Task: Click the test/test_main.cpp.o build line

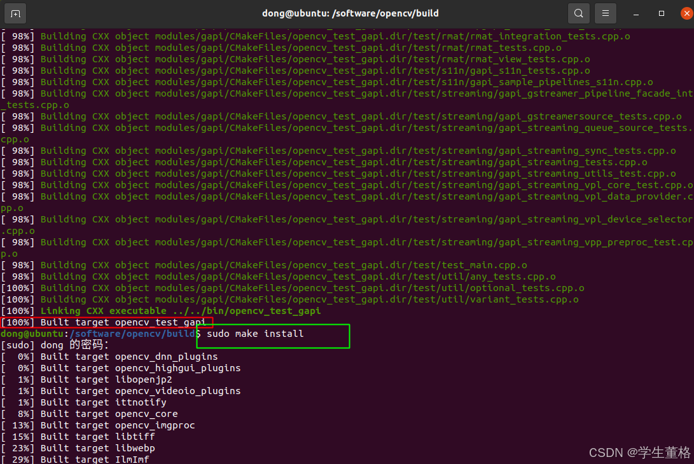Action: click(x=264, y=265)
